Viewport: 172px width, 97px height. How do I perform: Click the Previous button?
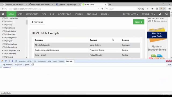[x=37, y=22]
